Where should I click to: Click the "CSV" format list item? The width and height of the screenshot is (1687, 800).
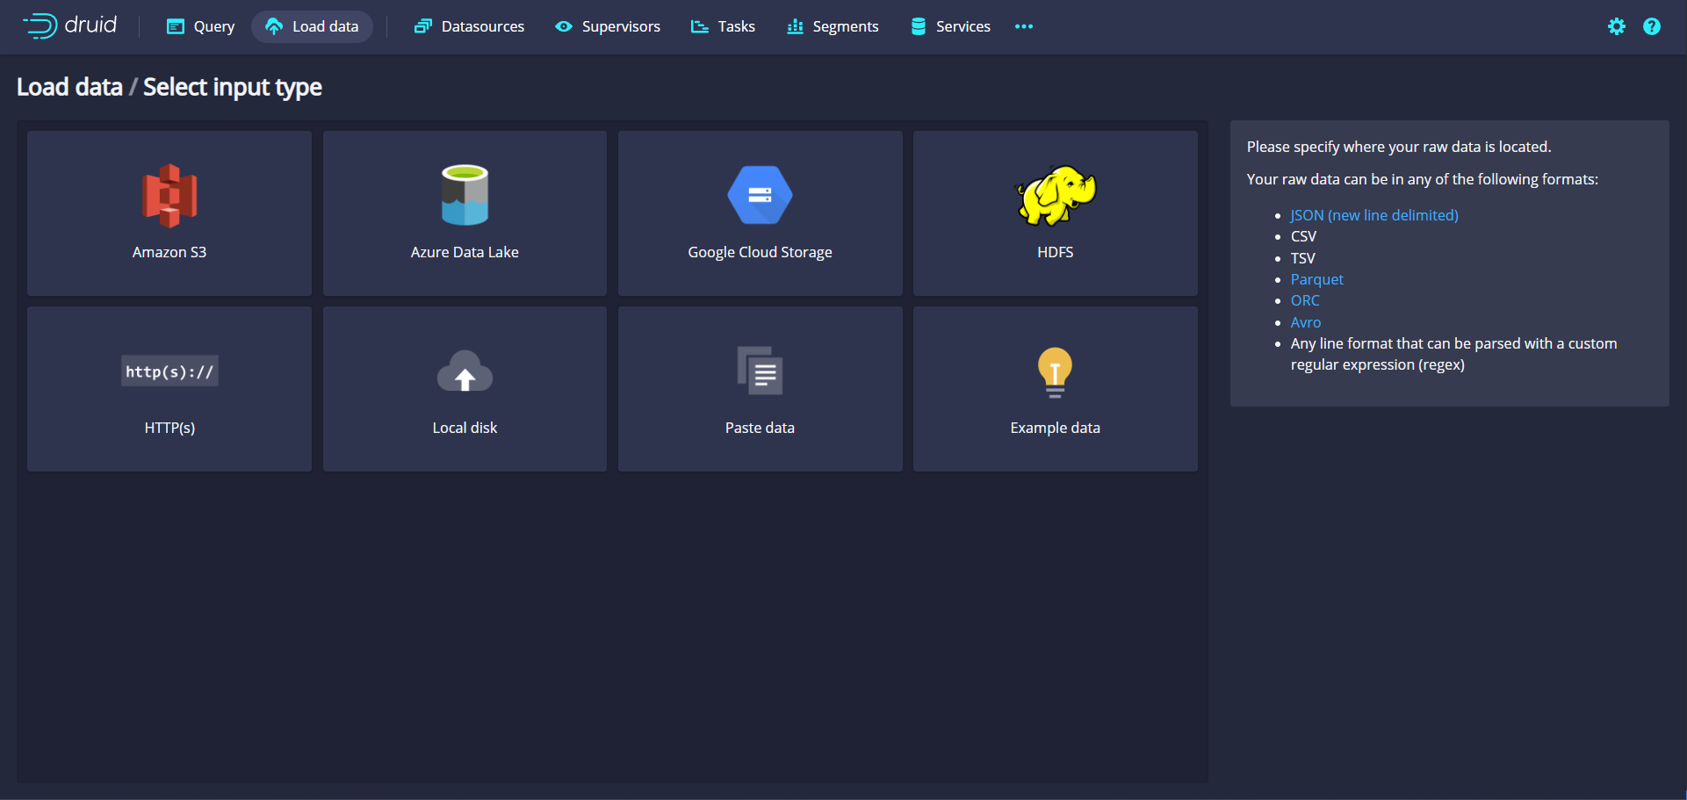coord(1303,236)
